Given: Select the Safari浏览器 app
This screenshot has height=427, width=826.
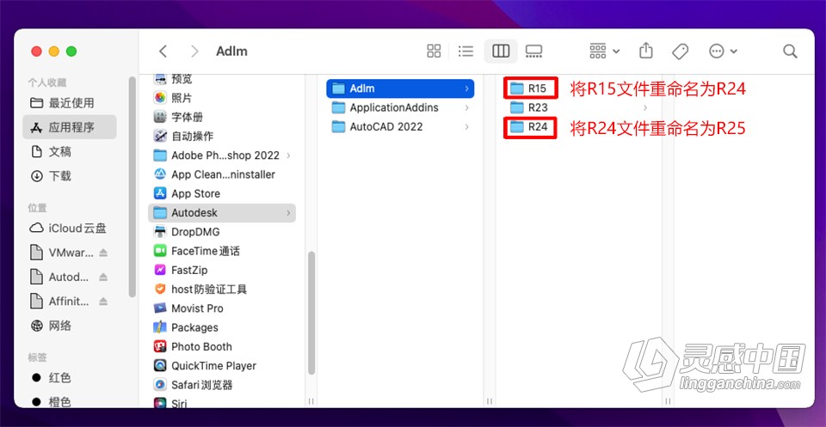Looking at the screenshot, I should 222,384.
